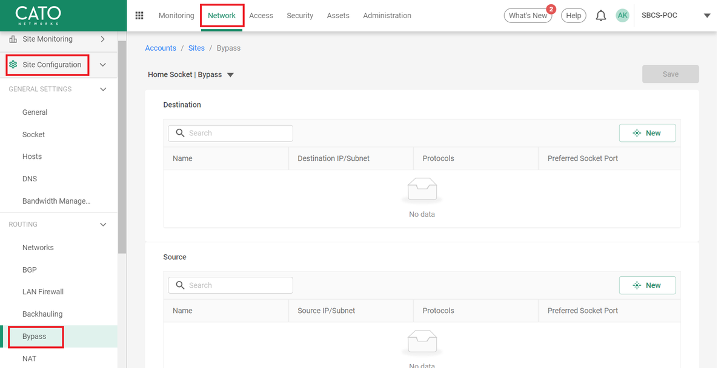Open Networks in the sidebar
The height and width of the screenshot is (368, 727).
point(38,248)
